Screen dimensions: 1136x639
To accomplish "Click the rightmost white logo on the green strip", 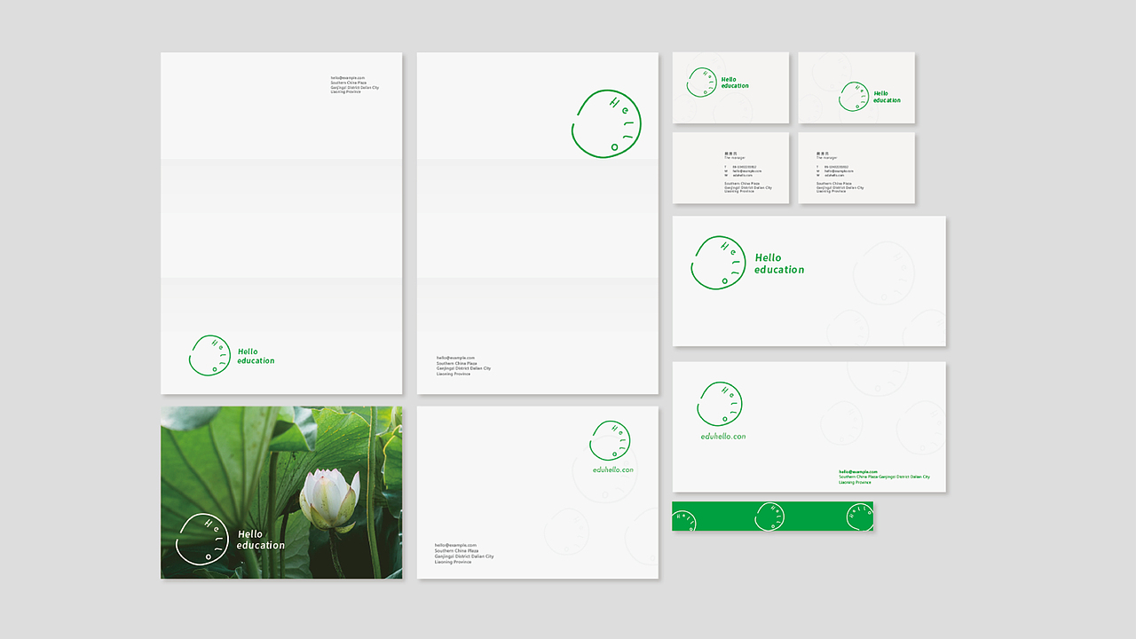I will (859, 517).
